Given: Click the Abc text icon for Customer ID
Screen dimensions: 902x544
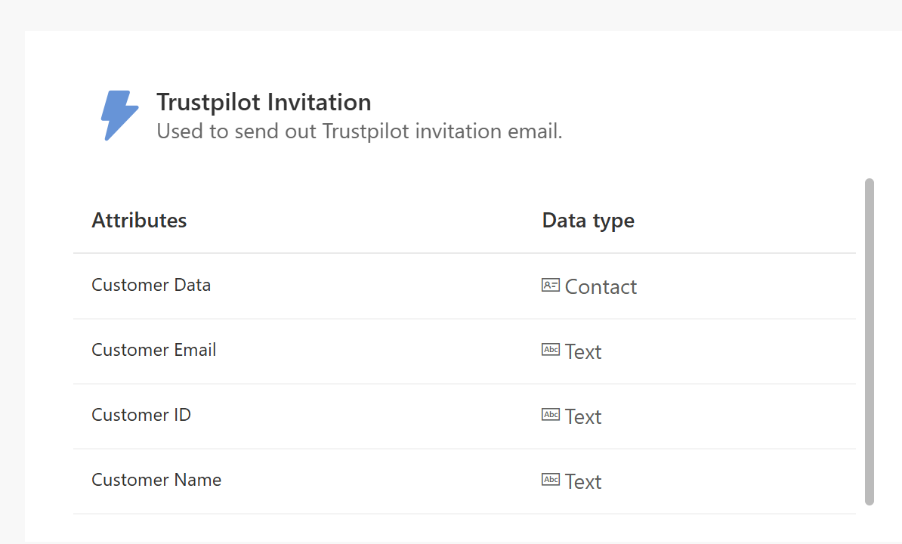Looking at the screenshot, I should (x=551, y=415).
